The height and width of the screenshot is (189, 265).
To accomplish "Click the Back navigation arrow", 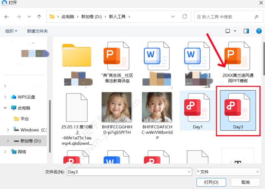I will pos(7,17).
